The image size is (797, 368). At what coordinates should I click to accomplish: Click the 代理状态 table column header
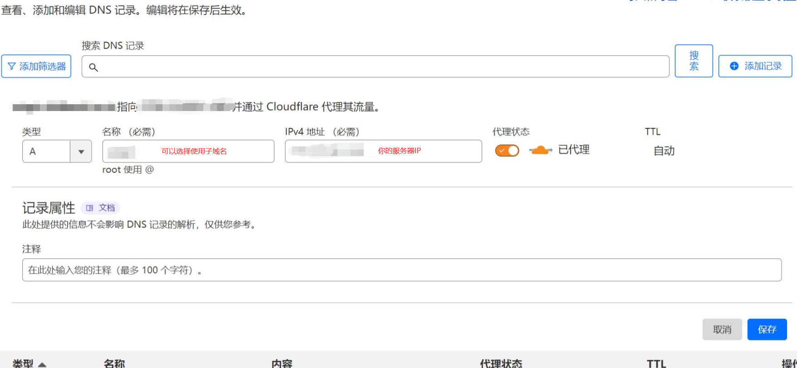pyautogui.click(x=501, y=363)
